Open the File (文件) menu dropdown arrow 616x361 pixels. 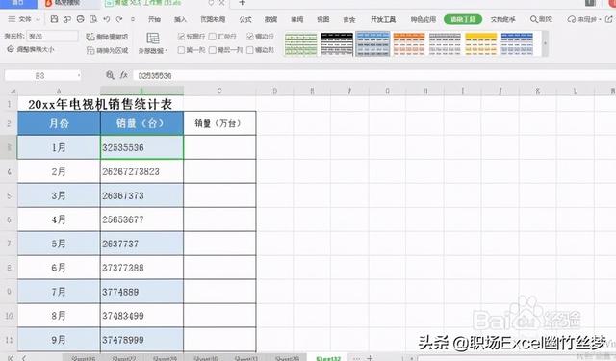(38, 19)
